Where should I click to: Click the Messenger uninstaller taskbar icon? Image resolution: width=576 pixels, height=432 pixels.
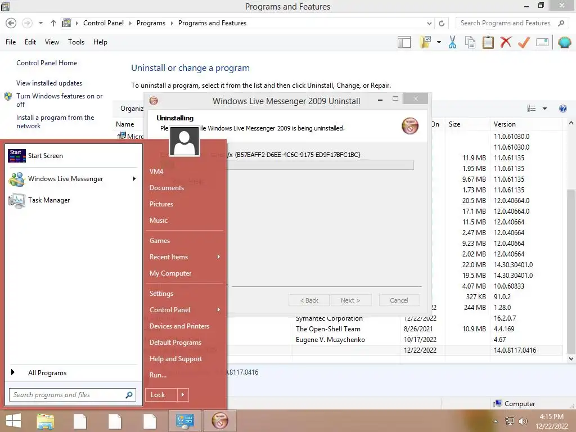(x=220, y=421)
